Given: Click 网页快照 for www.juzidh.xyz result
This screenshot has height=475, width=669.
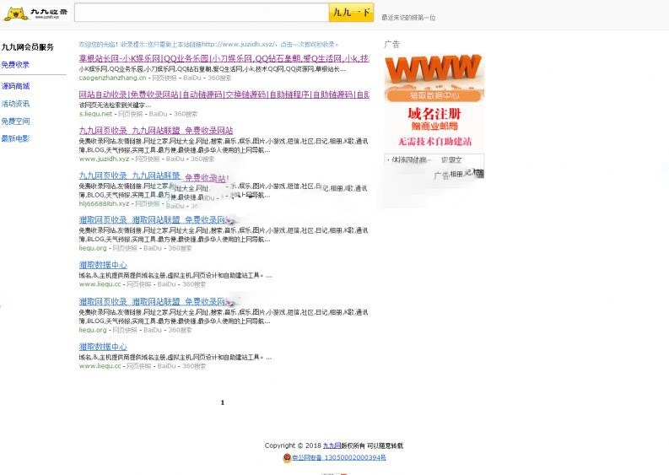Looking at the screenshot, I should pyautogui.click(x=147, y=159).
